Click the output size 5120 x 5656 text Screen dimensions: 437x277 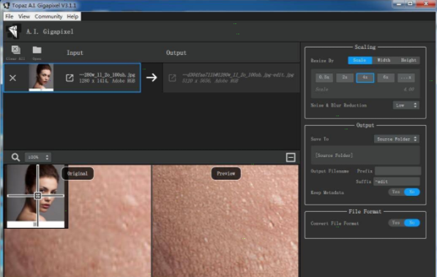[x=210, y=80]
